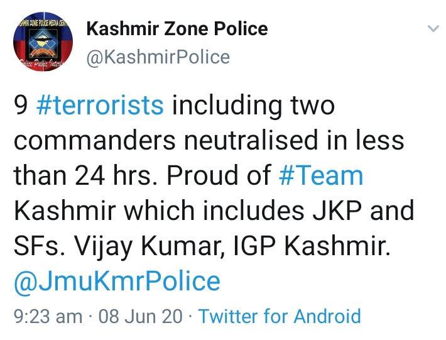This screenshot has height=340, width=446.
Task: Click the text 'Kashmir which includes JKP and'
Action: [x=214, y=211]
